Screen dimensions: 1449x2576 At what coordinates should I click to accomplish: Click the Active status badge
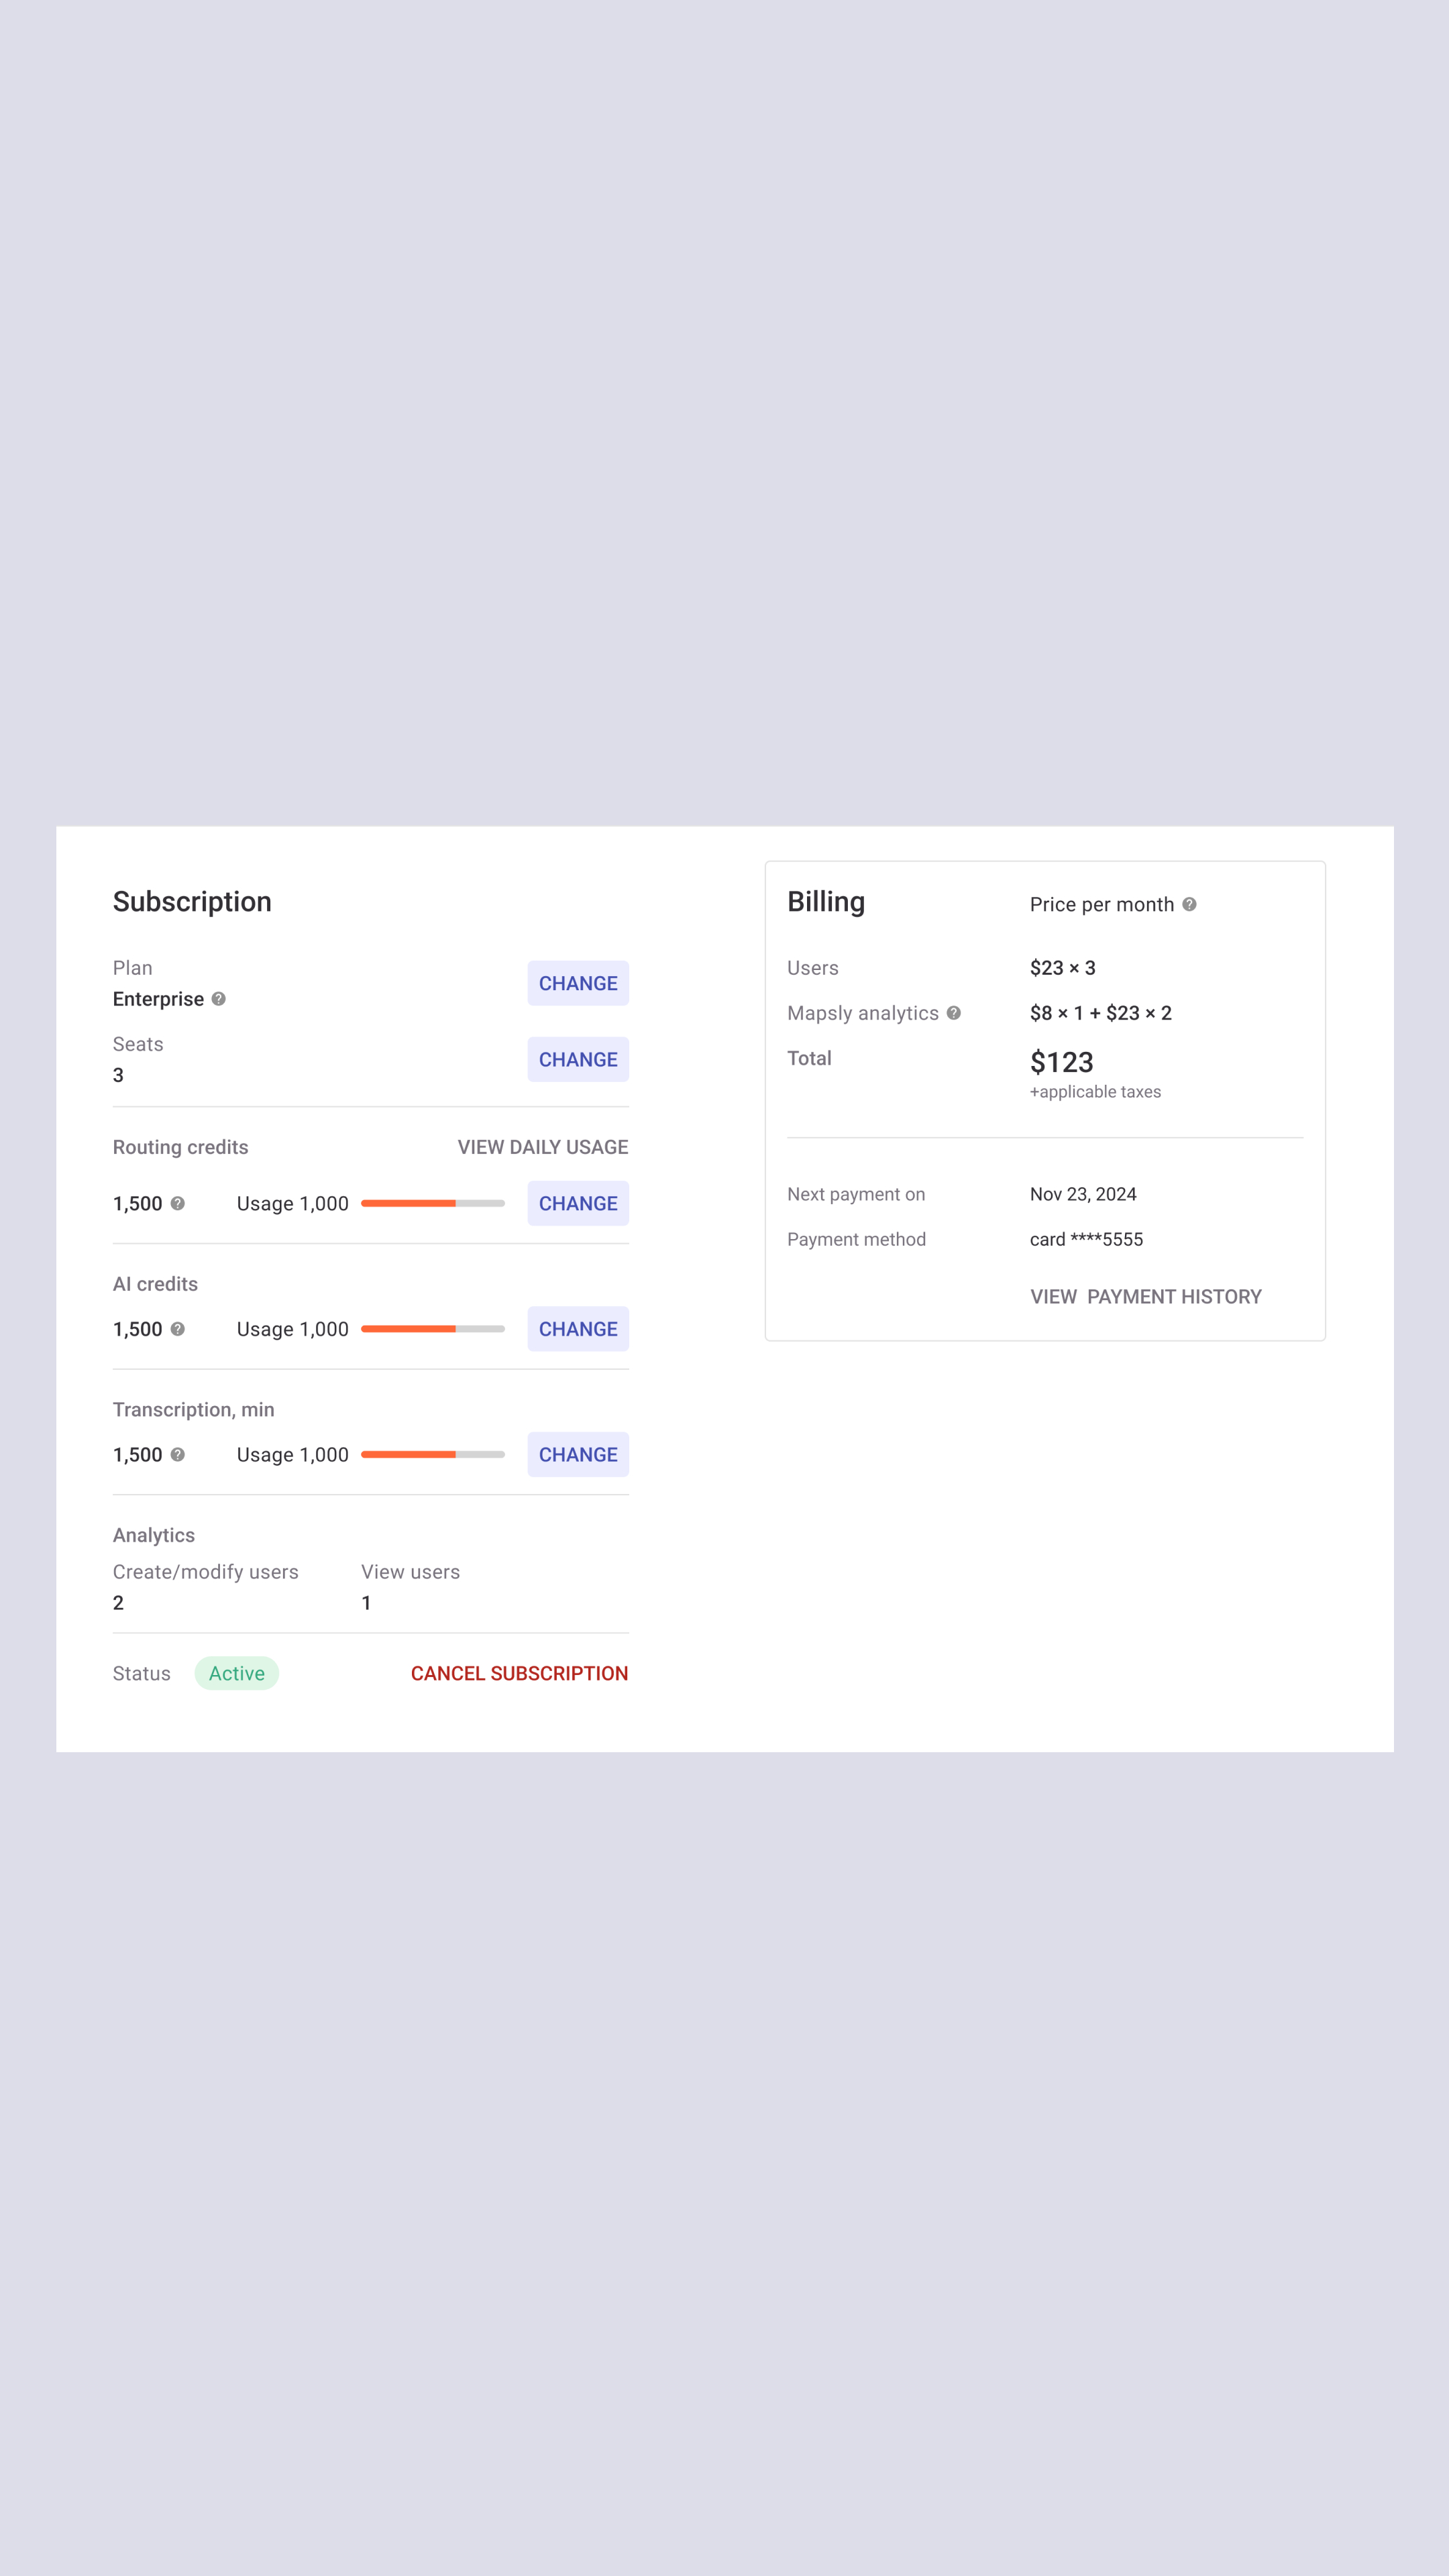(237, 1673)
